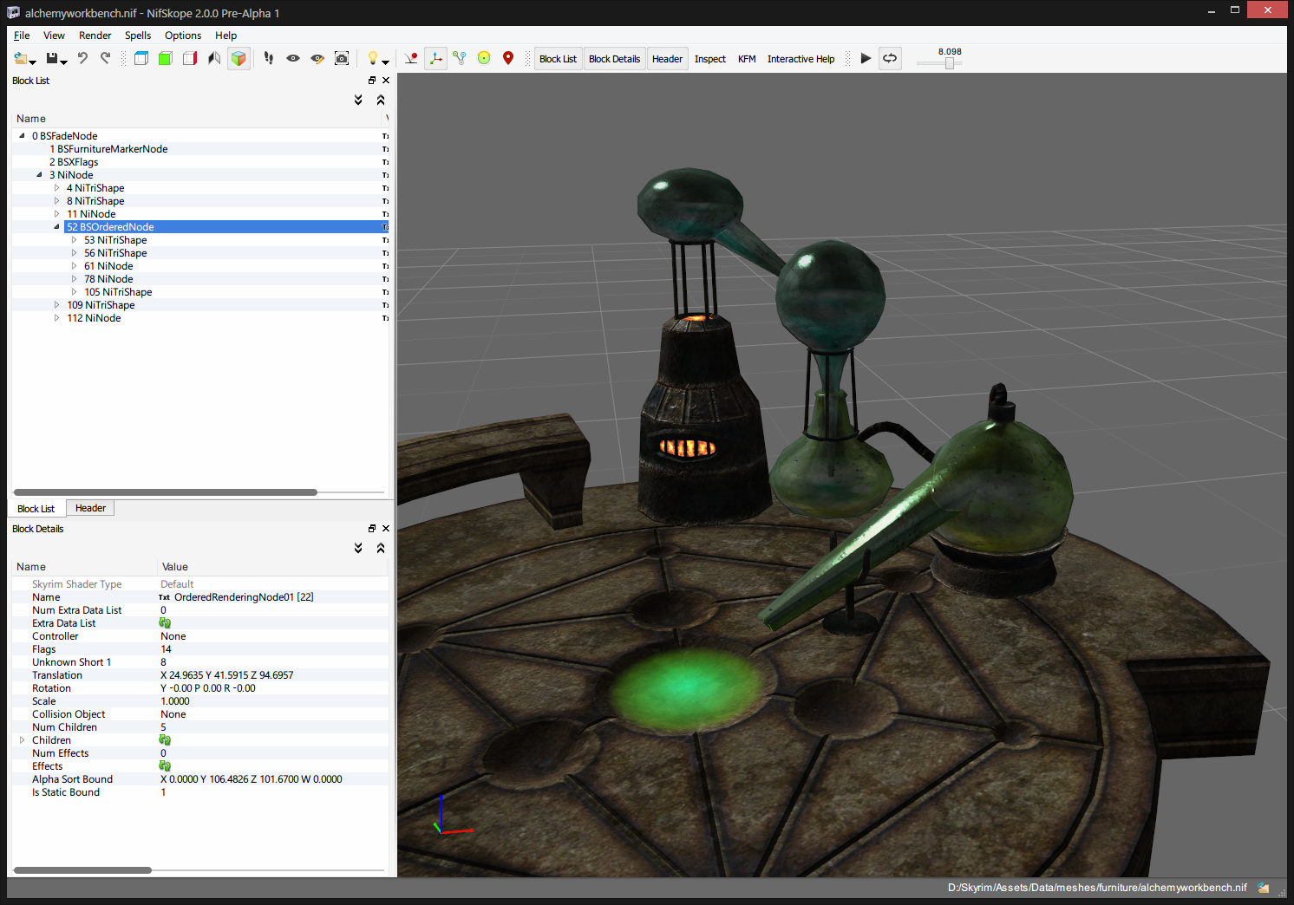Click the red map pin marker icon

(508, 58)
